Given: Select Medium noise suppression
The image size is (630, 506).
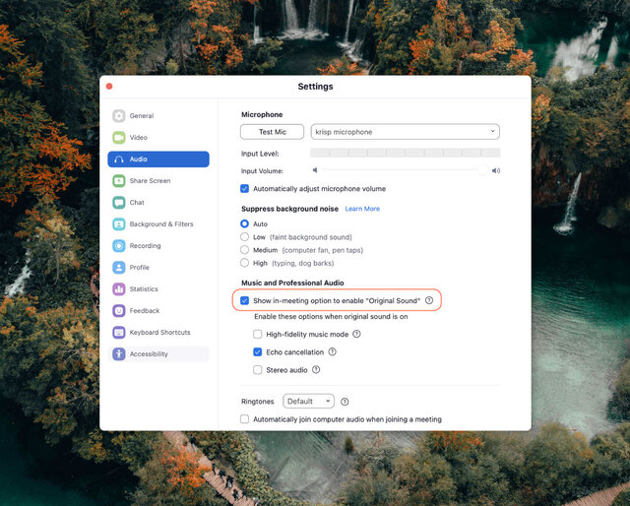Looking at the screenshot, I should [244, 250].
